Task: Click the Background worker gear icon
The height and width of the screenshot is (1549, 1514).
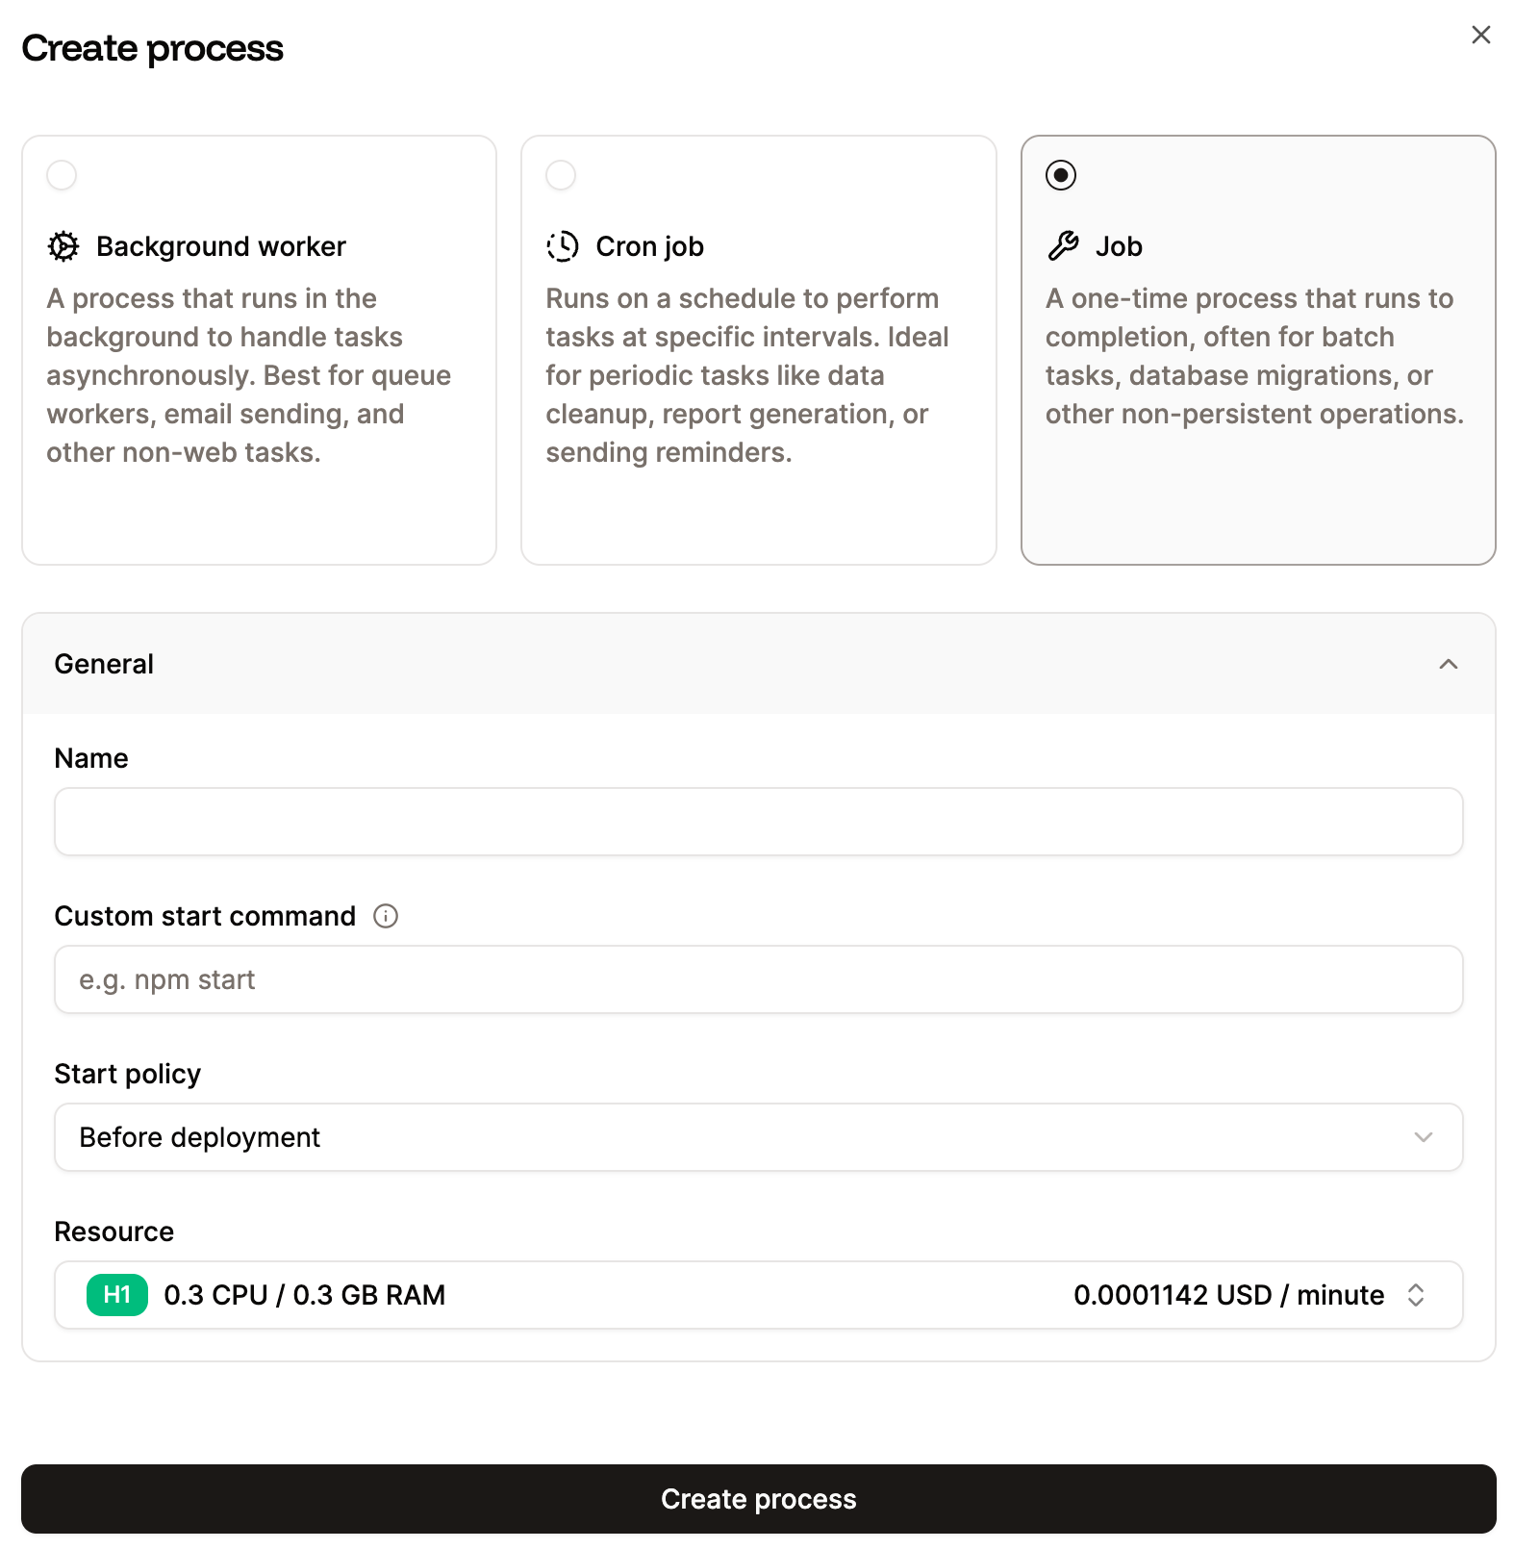Action: pyautogui.click(x=62, y=246)
